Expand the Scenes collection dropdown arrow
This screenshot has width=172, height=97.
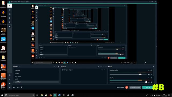click(19, 67)
